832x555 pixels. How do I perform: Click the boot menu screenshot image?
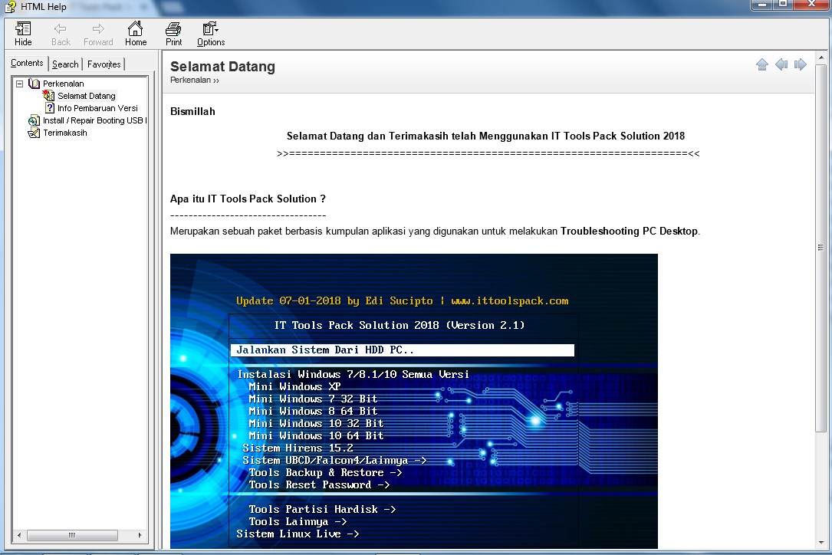[x=414, y=401]
